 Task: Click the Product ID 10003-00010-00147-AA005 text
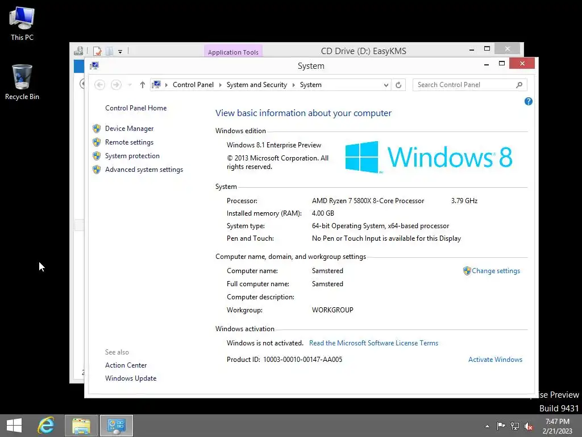(284, 360)
